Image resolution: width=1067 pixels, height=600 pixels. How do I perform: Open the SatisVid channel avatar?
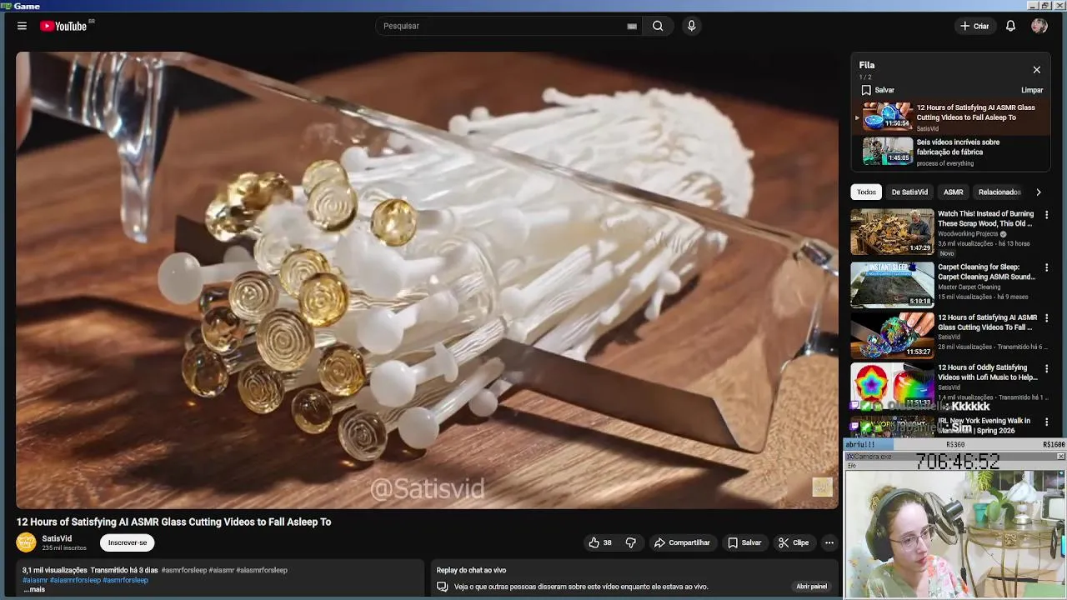pos(27,542)
